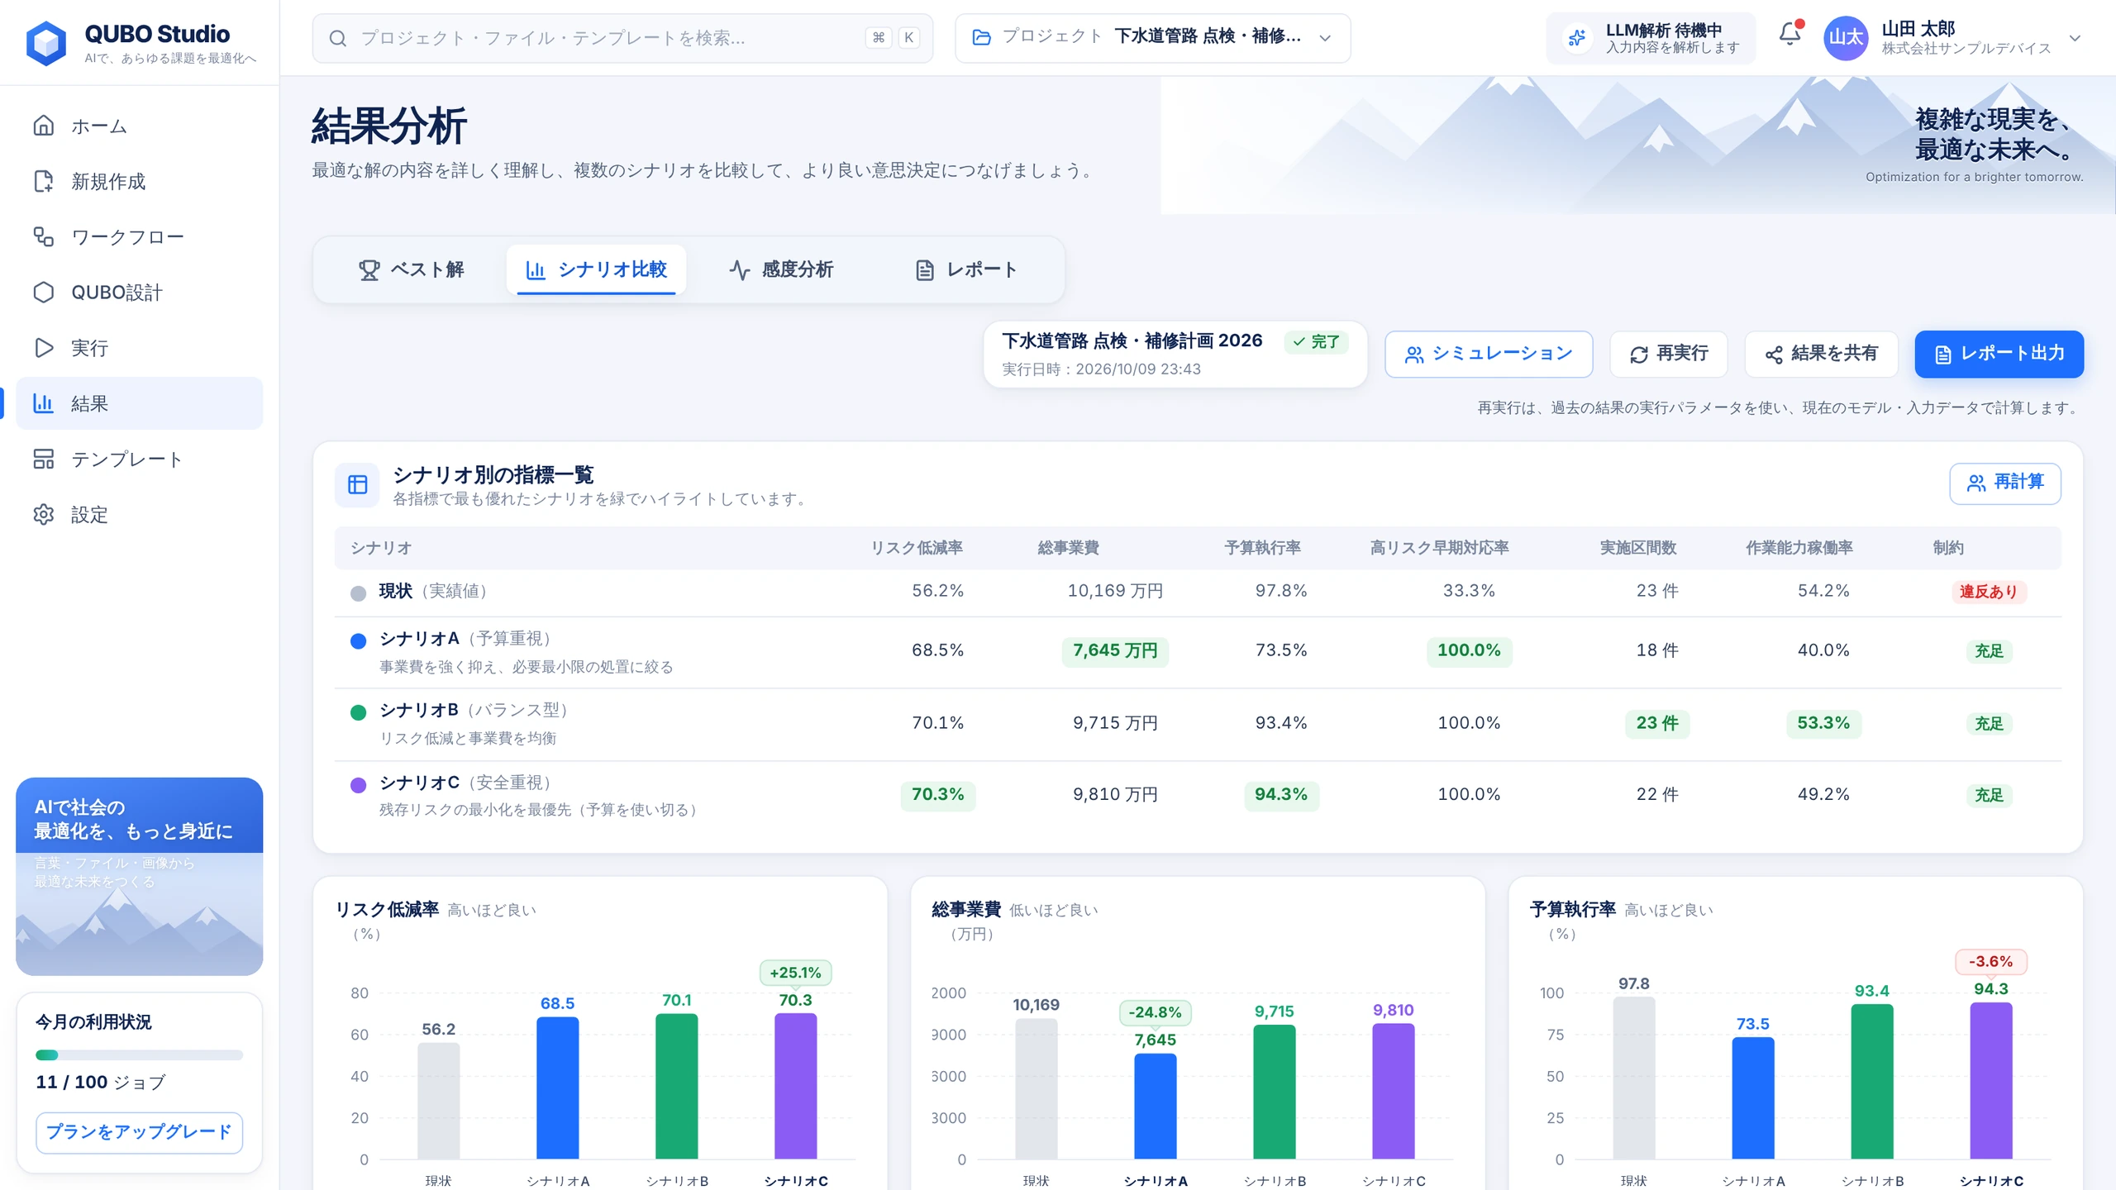The width and height of the screenshot is (2116, 1190).
Task: Switch to the ベスト解 tab
Action: 411,269
